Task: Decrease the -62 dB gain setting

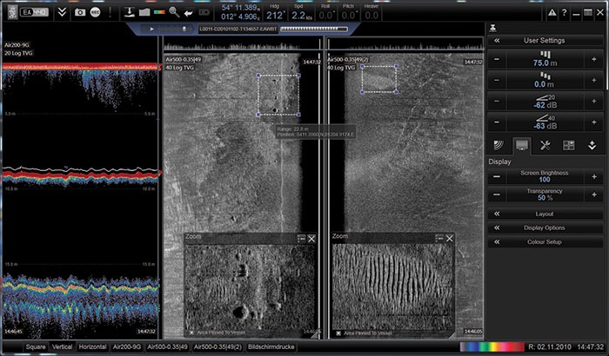Action: click(x=497, y=102)
